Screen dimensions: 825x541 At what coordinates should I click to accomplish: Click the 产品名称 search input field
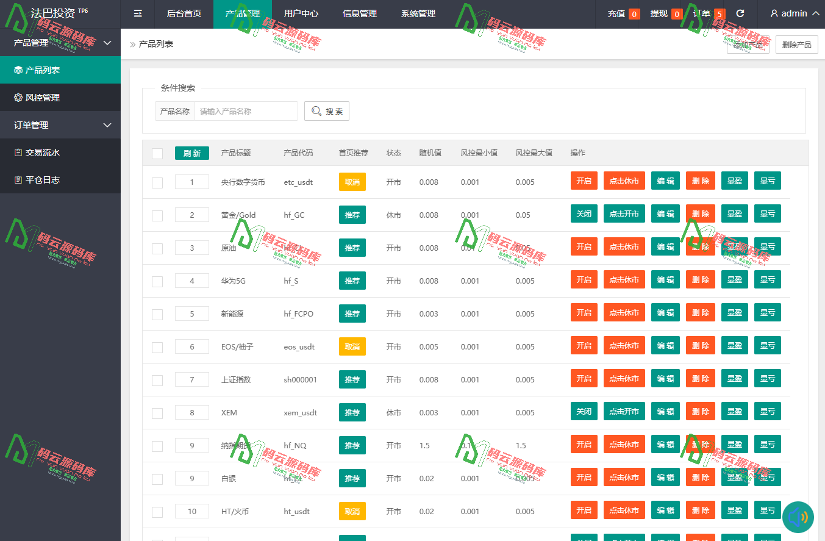246,110
